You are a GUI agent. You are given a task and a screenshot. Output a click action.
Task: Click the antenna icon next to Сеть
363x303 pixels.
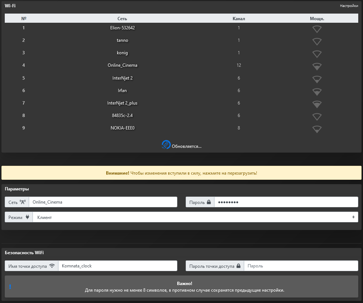pyautogui.click(x=23, y=202)
